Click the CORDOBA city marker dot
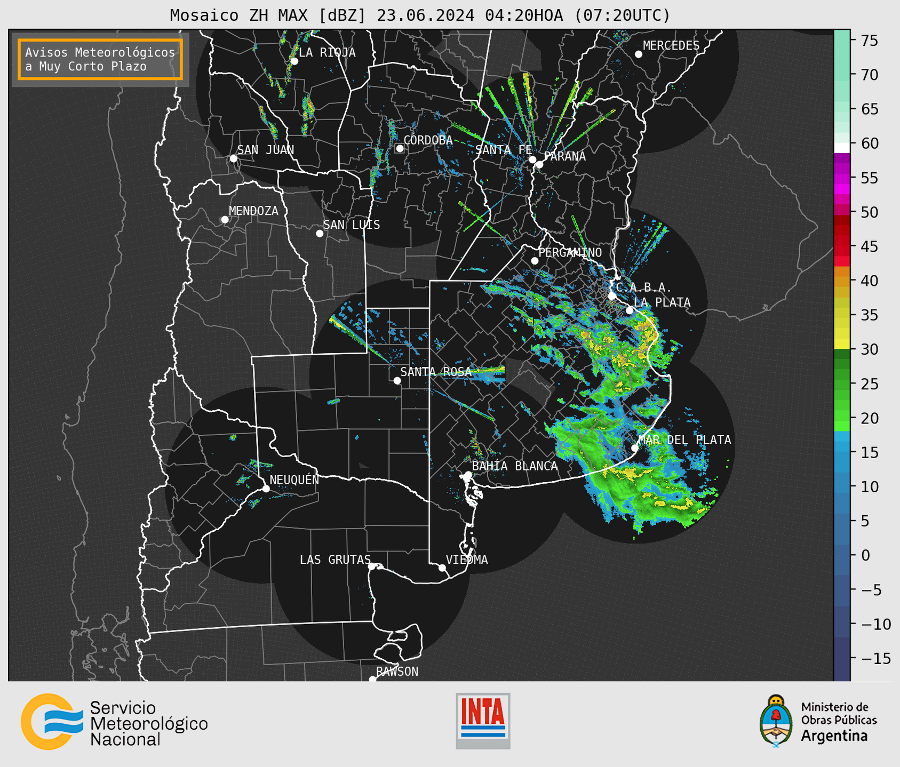The image size is (900, 767). click(400, 148)
